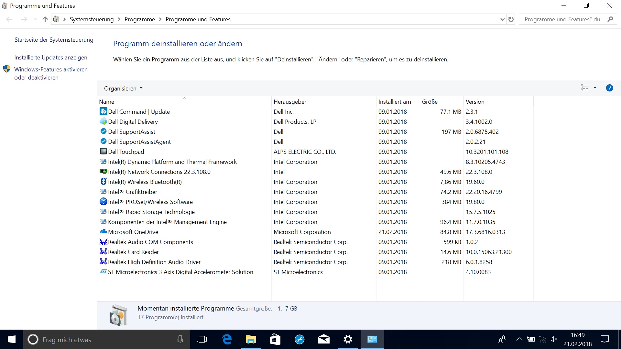Click the muted volume tray icon
The width and height of the screenshot is (621, 349).
pos(554,339)
